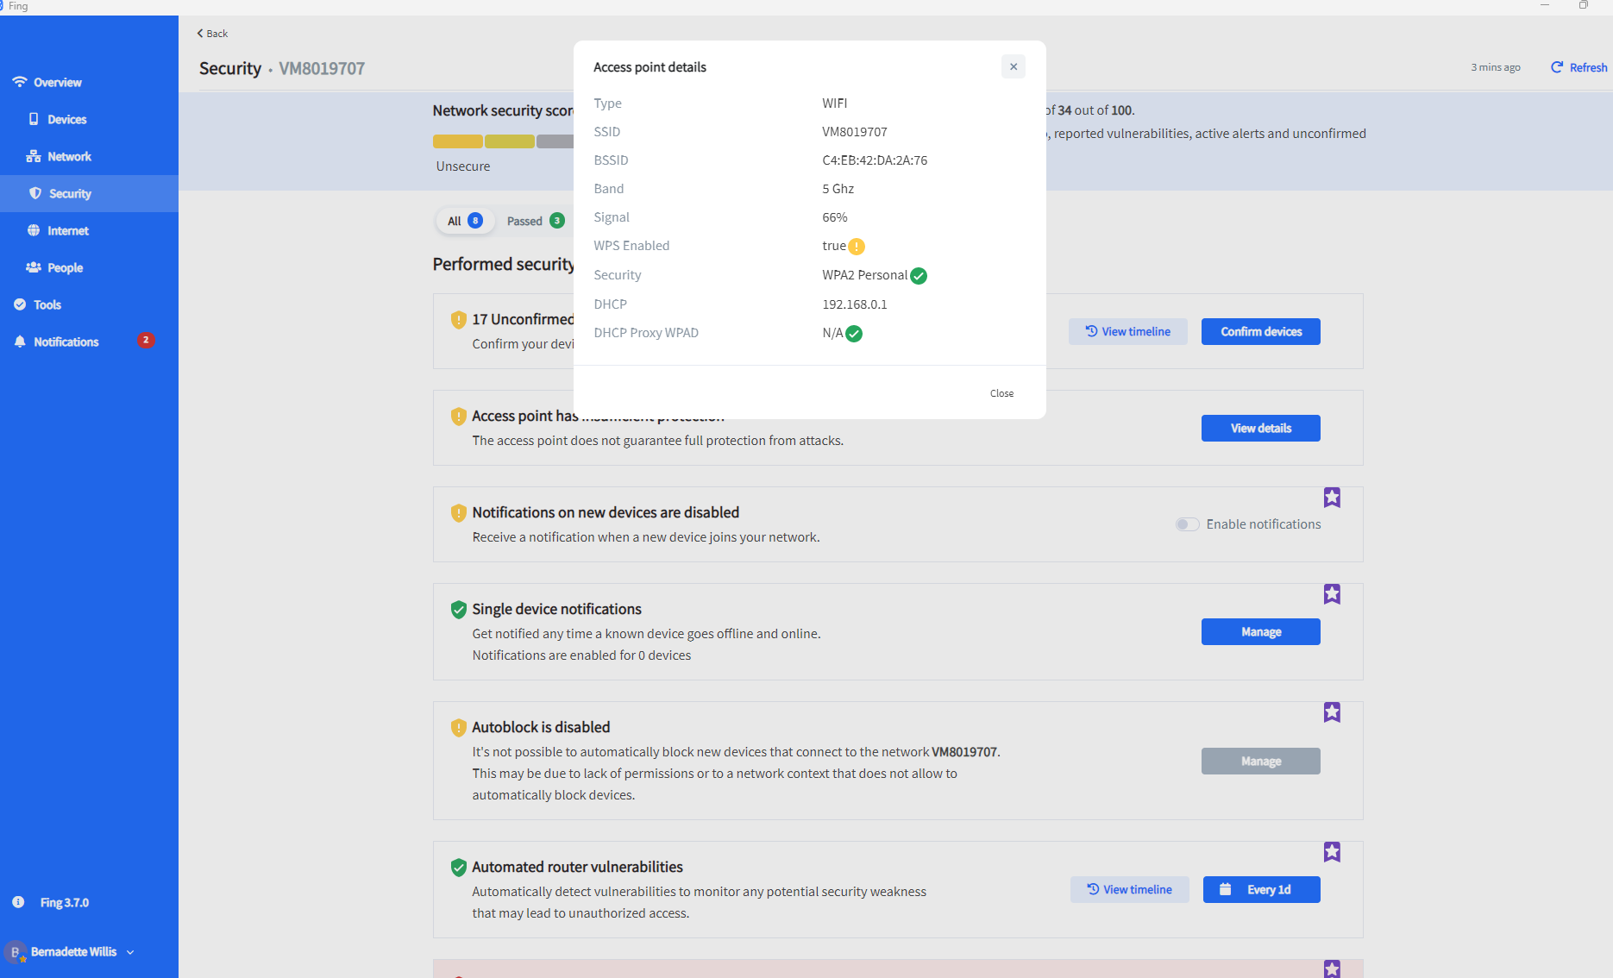Click the warning shield on Unconfirmed devices card
The image size is (1613, 978).
[459, 320]
